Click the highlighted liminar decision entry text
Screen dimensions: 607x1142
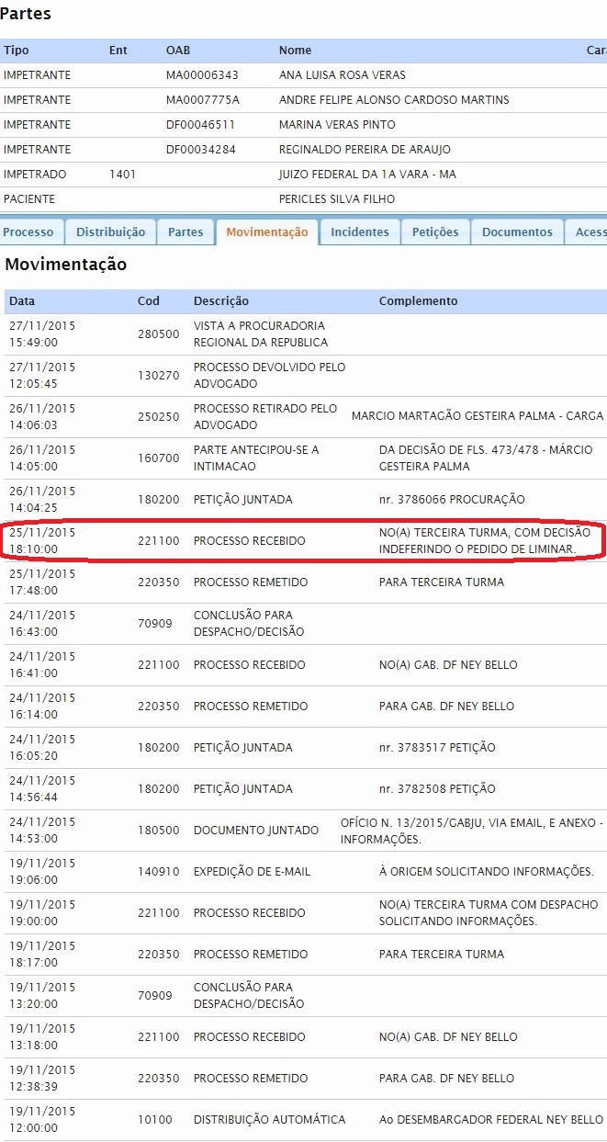pyautogui.click(x=478, y=541)
